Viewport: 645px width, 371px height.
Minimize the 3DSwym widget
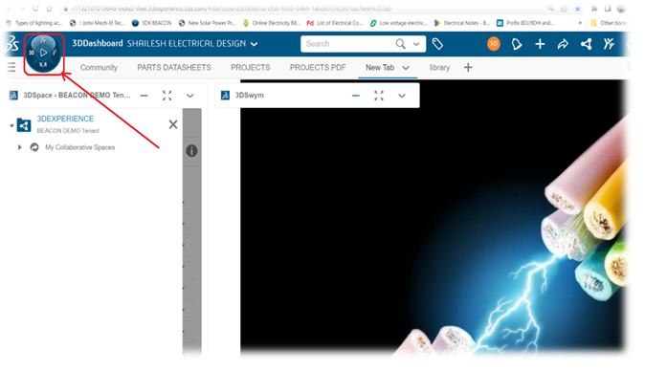coord(356,96)
